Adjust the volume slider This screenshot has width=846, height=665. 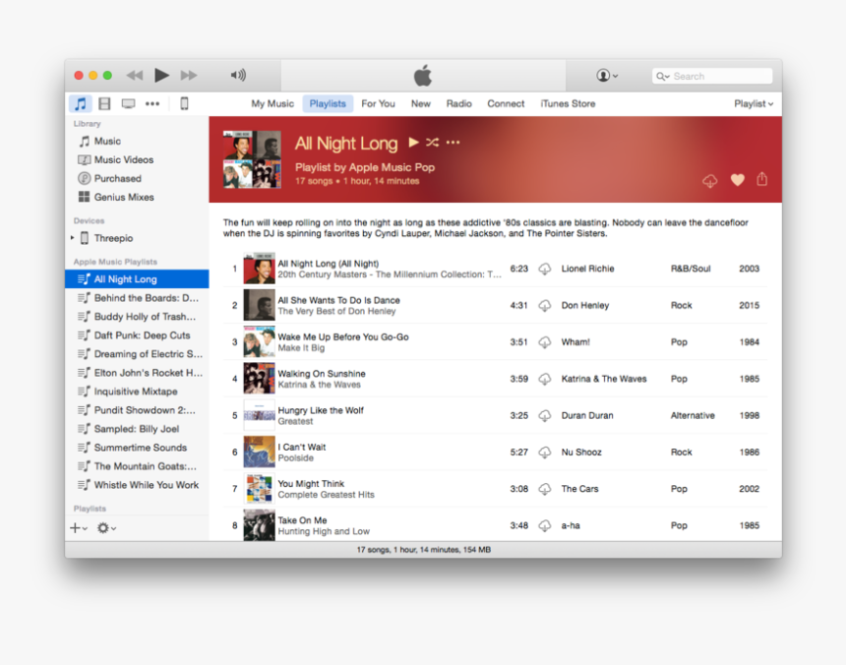click(x=237, y=75)
